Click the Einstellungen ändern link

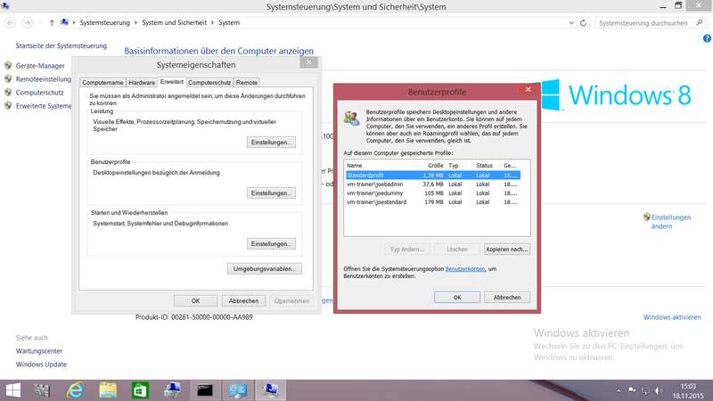671,221
